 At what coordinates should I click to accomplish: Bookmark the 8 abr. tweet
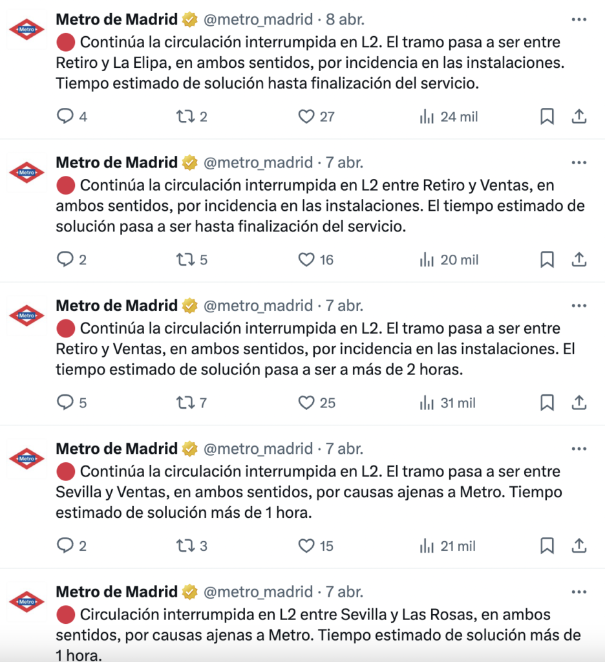click(x=547, y=116)
